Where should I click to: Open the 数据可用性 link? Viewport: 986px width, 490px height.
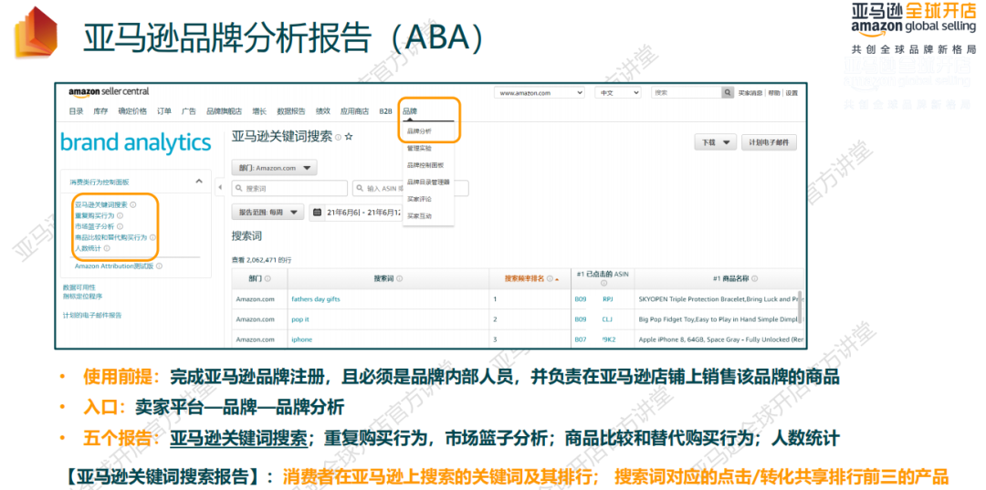[79, 287]
